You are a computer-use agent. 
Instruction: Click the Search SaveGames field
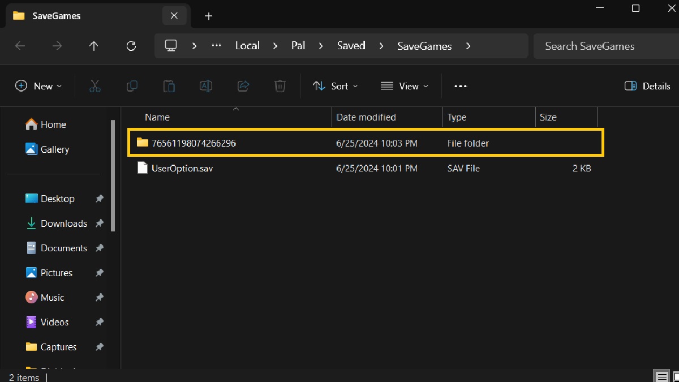pyautogui.click(x=606, y=46)
